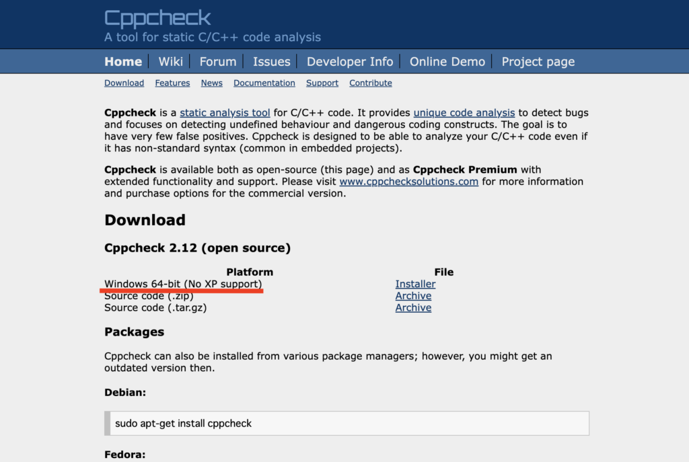The width and height of the screenshot is (689, 462).
Task: Open the Forum page
Action: click(217, 61)
